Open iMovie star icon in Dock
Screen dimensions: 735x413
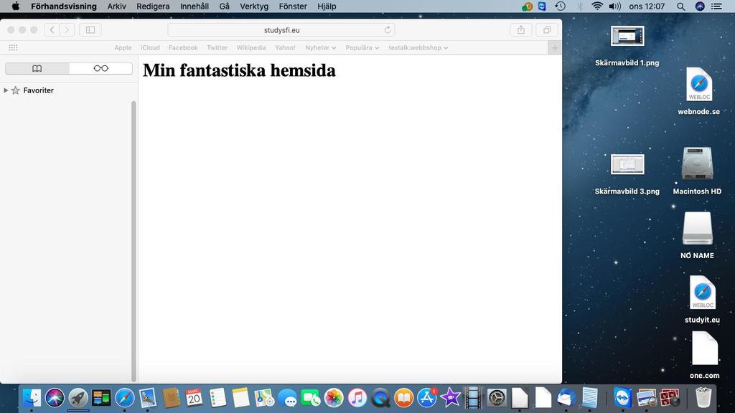point(450,398)
